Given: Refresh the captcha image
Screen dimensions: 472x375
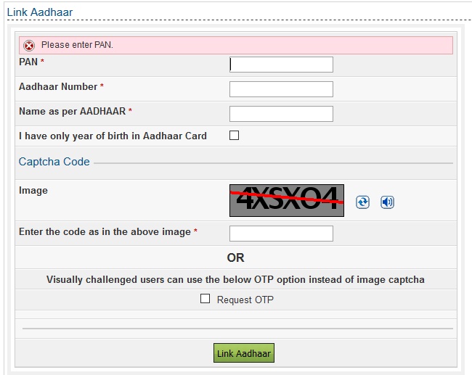Looking at the screenshot, I should [362, 202].
